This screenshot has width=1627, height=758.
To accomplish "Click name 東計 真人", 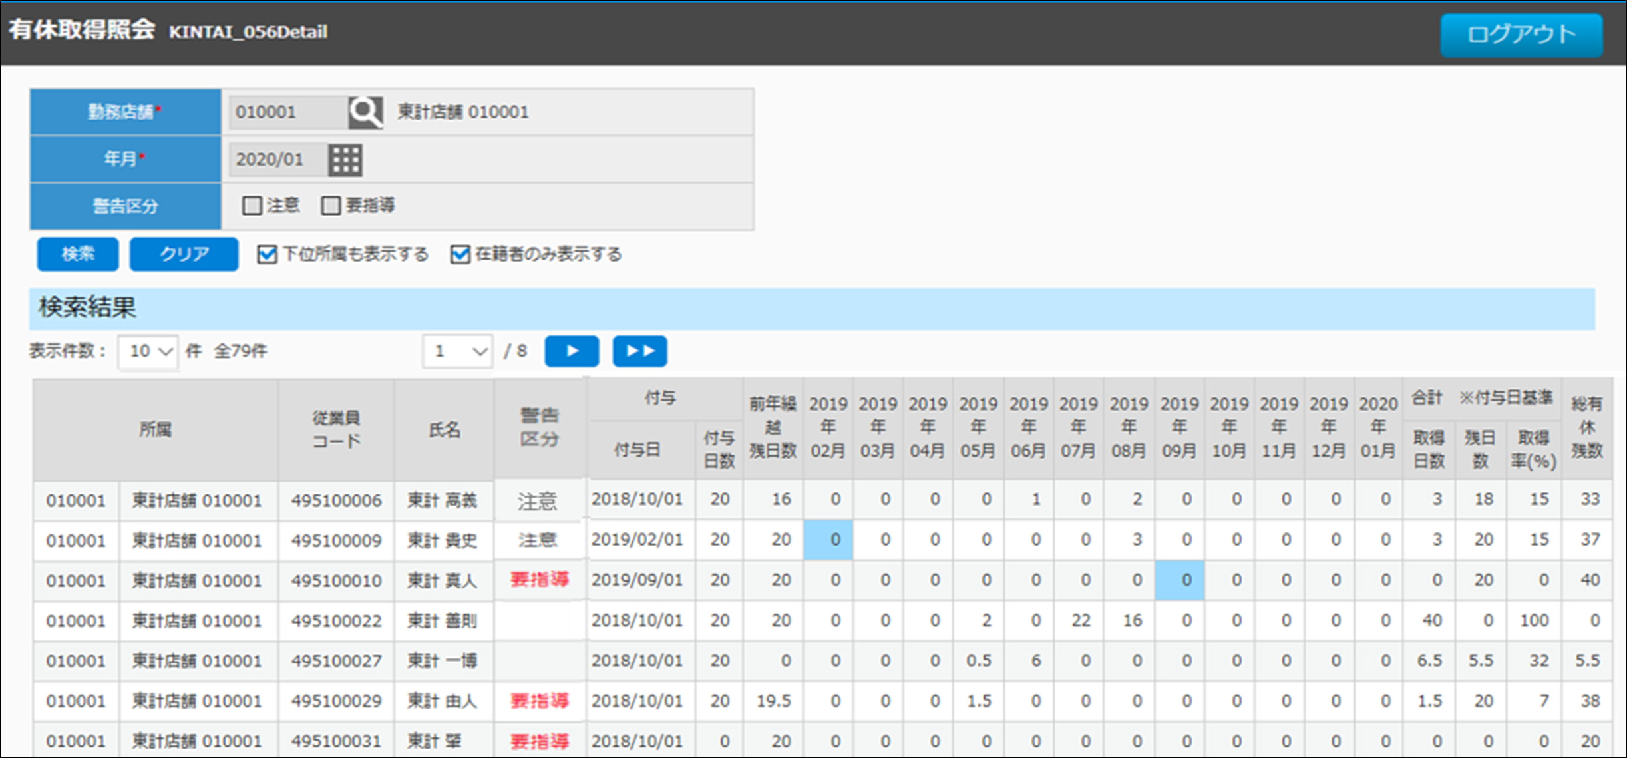I will [x=443, y=581].
